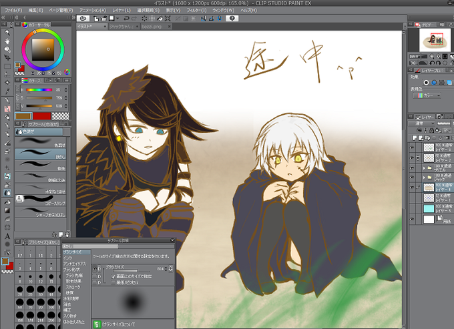Image resolution: width=454 pixels, height=329 pixels.
Task: Step the H hue value spinner
Action: [65, 90]
